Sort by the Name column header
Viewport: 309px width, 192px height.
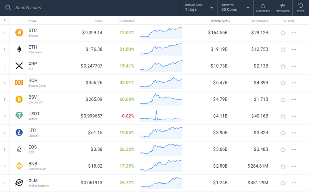[x=32, y=21]
